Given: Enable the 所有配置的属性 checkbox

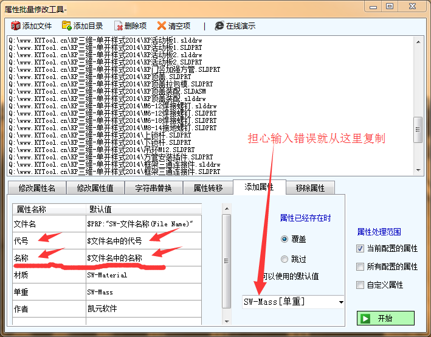Looking at the screenshot, I should [x=360, y=266].
